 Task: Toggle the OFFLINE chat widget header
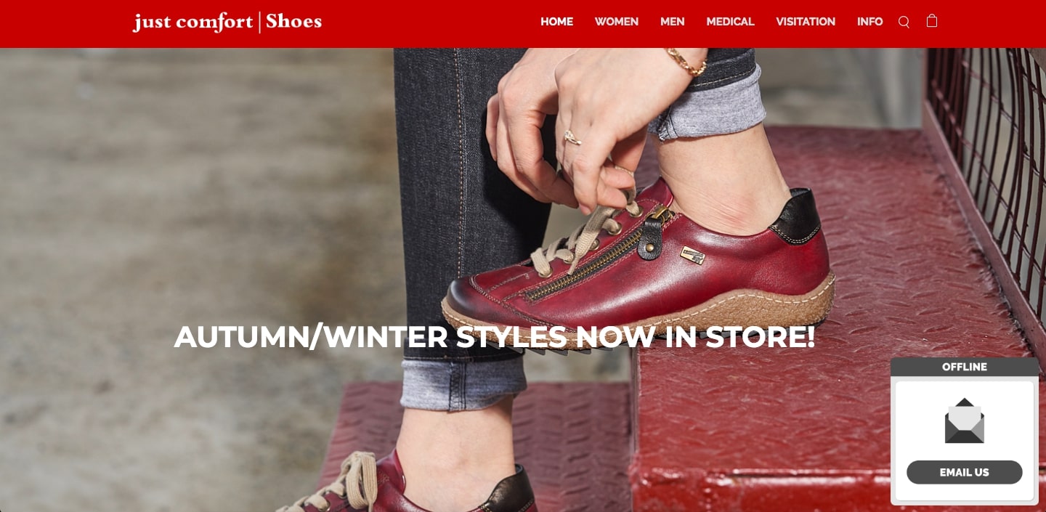point(965,367)
